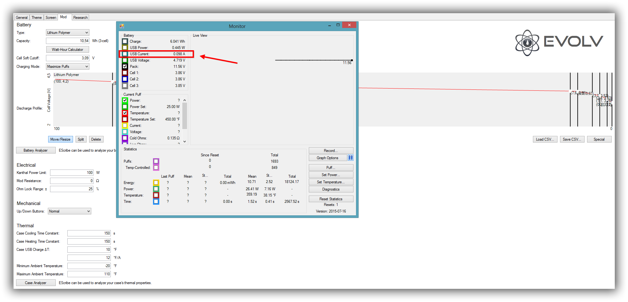
Task: Click the pause icon beside Graph Options
Action: (x=350, y=158)
